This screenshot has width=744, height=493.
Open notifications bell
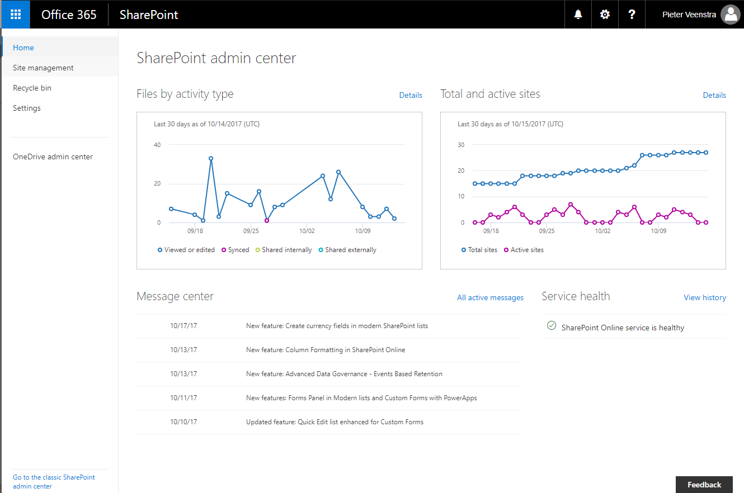[578, 15]
